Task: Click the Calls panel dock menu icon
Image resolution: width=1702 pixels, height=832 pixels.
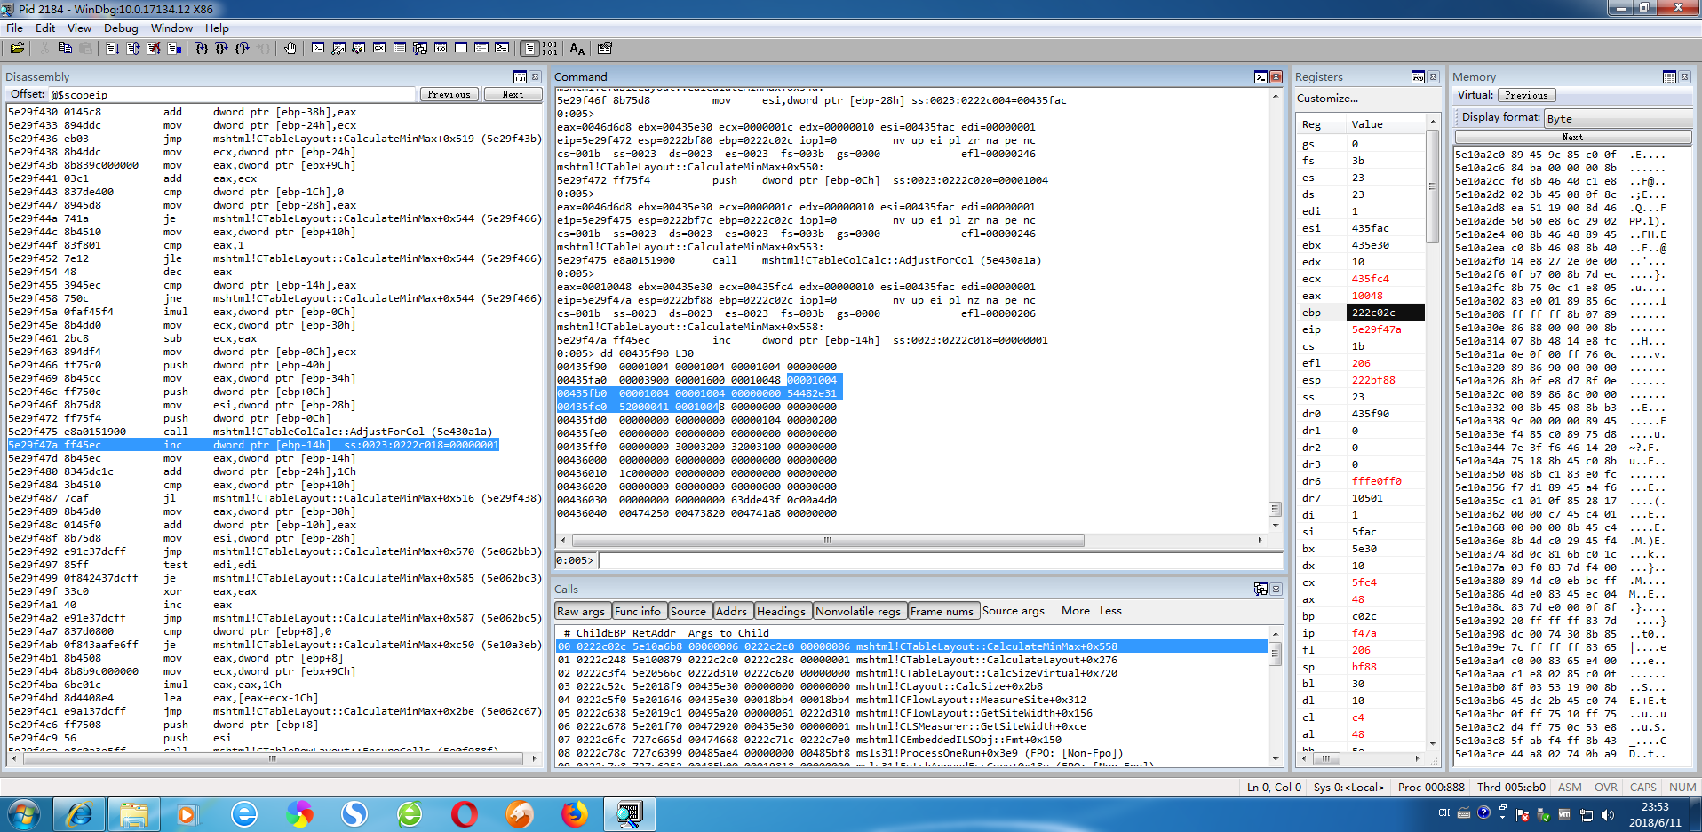Action: [1261, 589]
